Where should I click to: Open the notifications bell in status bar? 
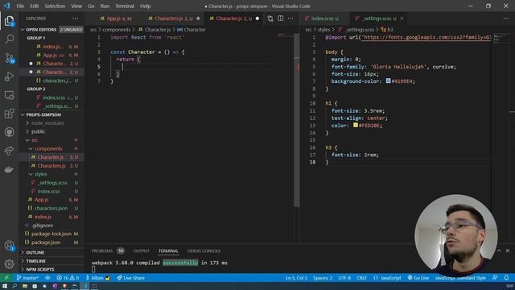coord(506,278)
